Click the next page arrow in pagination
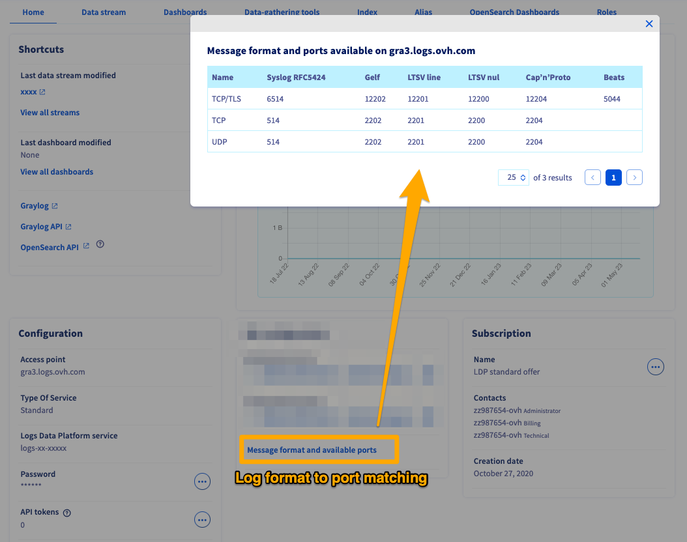687x542 pixels. (x=634, y=177)
